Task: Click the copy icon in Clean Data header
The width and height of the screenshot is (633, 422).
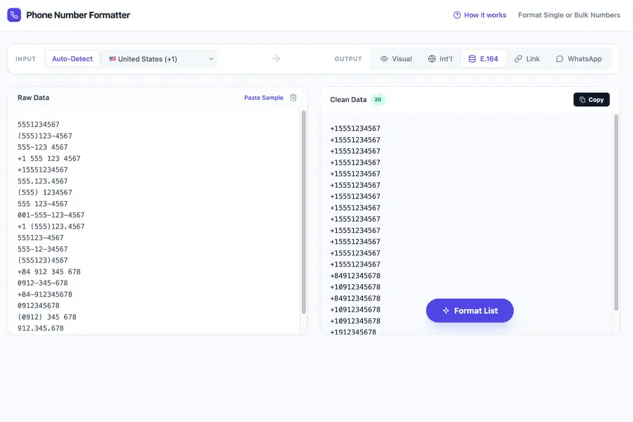Action: point(582,100)
